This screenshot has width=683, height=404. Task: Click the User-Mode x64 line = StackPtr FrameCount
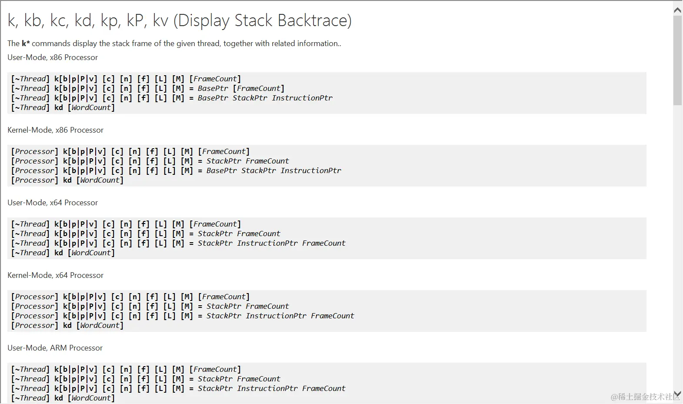(146, 234)
